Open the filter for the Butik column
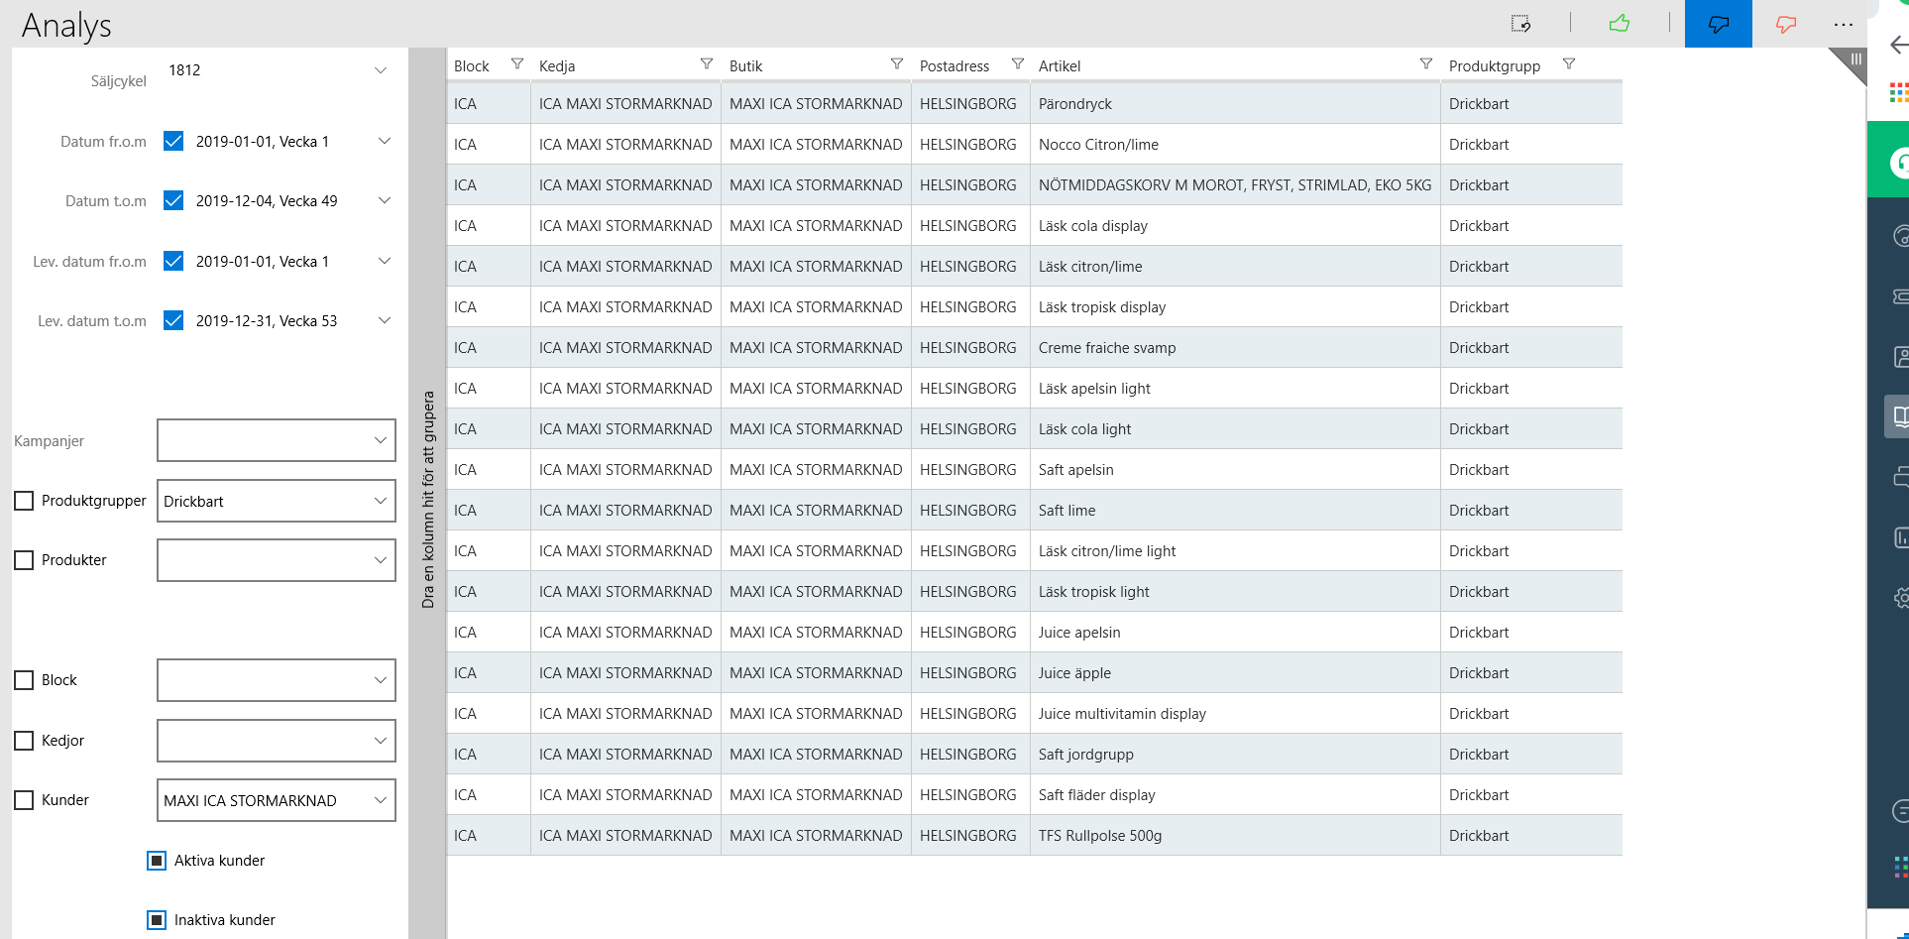 [x=896, y=63]
